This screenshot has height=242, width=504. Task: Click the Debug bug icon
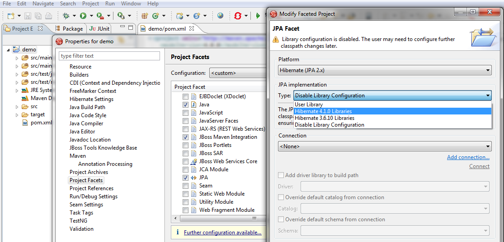[66, 15]
